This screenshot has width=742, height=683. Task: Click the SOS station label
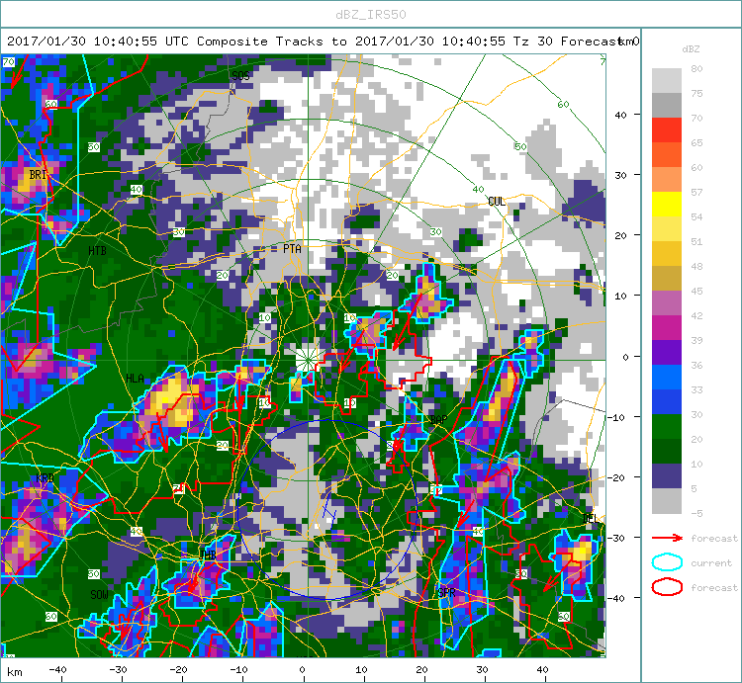pos(240,76)
